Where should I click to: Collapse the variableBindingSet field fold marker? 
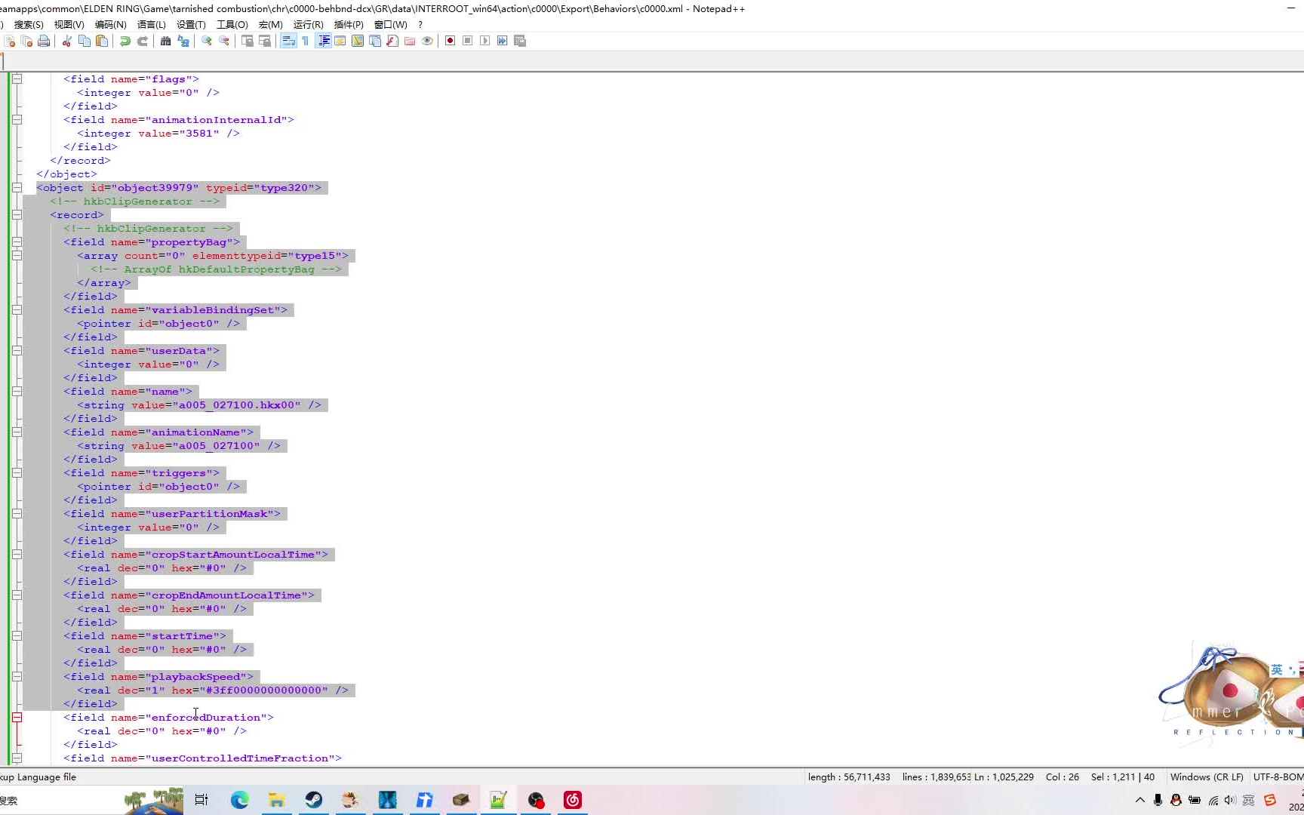tap(17, 309)
